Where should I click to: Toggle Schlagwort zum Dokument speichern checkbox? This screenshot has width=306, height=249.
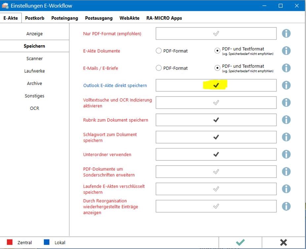216,137
